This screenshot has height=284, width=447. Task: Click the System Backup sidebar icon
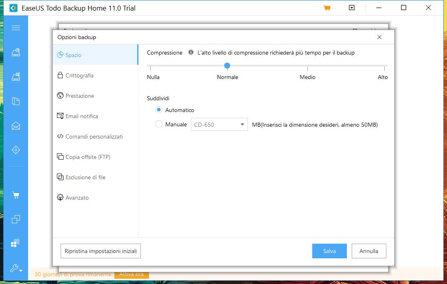pos(16,77)
